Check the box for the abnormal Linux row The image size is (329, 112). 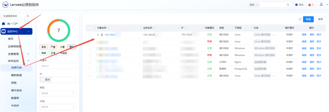click(x=90, y=41)
